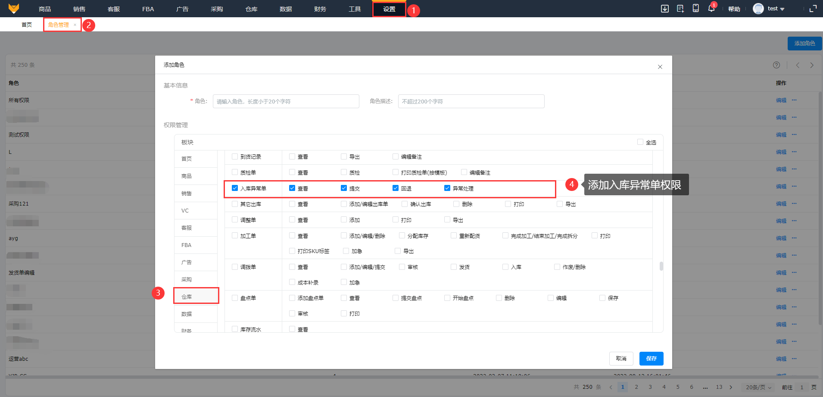Toggle fullscreen with the expand icon
Image resolution: width=823 pixels, height=397 pixels.
coord(813,9)
